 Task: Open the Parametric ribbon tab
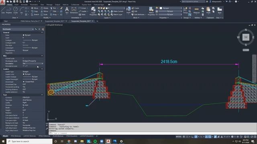34,4
